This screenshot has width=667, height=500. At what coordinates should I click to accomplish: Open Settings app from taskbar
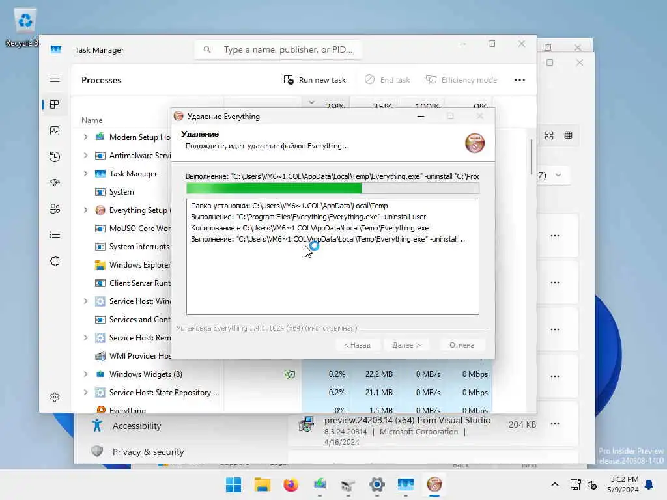pyautogui.click(x=376, y=484)
